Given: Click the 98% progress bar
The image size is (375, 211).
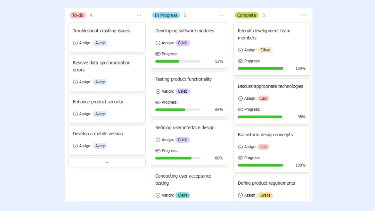Looking at the screenshot, I should pyautogui.click(x=260, y=117).
